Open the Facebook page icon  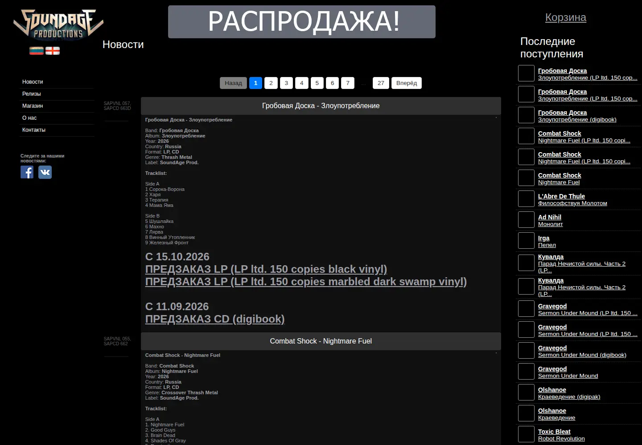point(27,172)
